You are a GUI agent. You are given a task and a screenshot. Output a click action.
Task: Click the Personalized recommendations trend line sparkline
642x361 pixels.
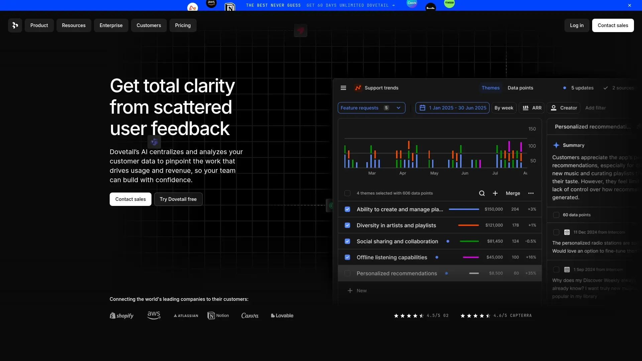(473, 273)
